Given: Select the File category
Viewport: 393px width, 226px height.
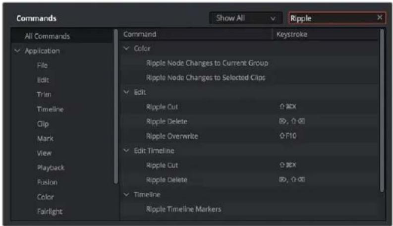Looking at the screenshot, I should (42, 65).
